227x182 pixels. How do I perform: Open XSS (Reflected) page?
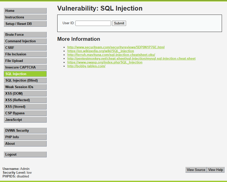click(25, 100)
